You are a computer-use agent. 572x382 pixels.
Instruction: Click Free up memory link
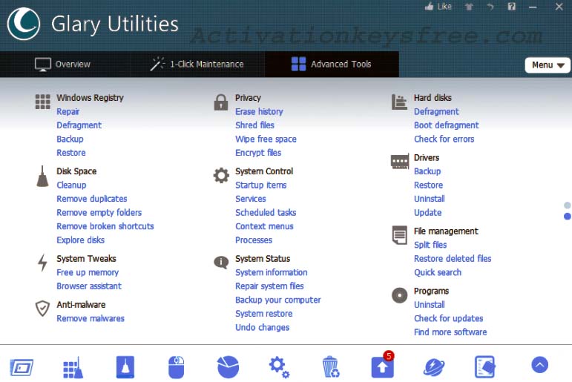coord(88,272)
